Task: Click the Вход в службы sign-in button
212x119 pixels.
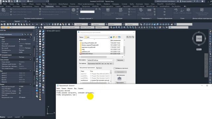Action: [x=186, y=1]
